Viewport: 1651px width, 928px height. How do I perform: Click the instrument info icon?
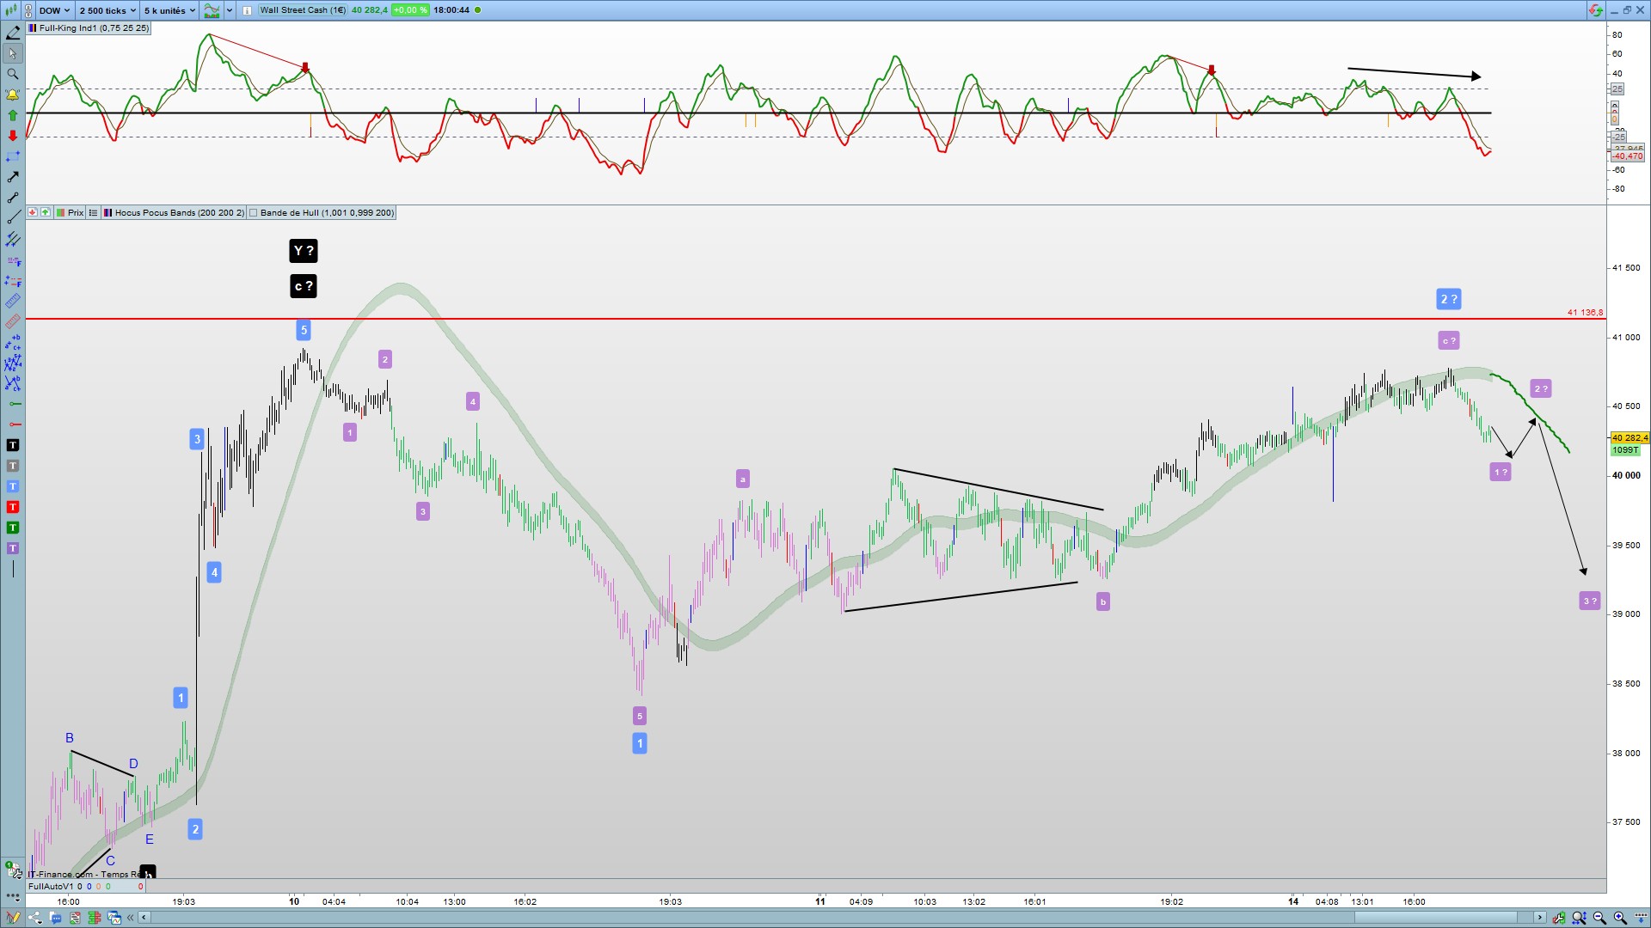[247, 10]
